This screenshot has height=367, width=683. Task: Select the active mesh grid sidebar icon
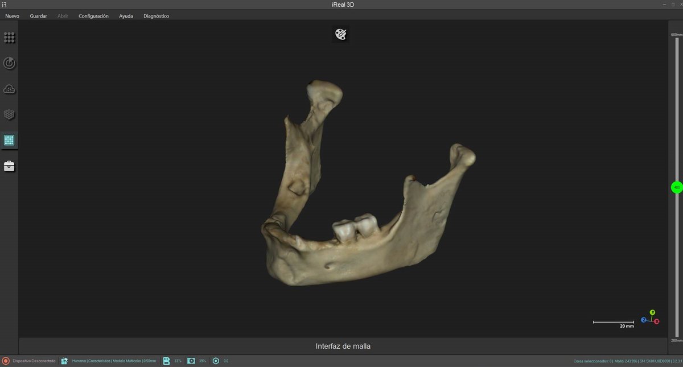coord(9,140)
